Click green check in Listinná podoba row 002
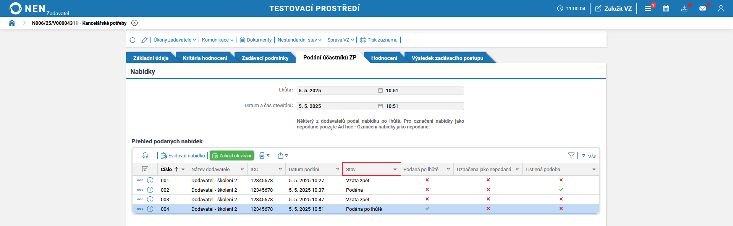Image resolution: width=733 pixels, height=226 pixels. click(561, 189)
